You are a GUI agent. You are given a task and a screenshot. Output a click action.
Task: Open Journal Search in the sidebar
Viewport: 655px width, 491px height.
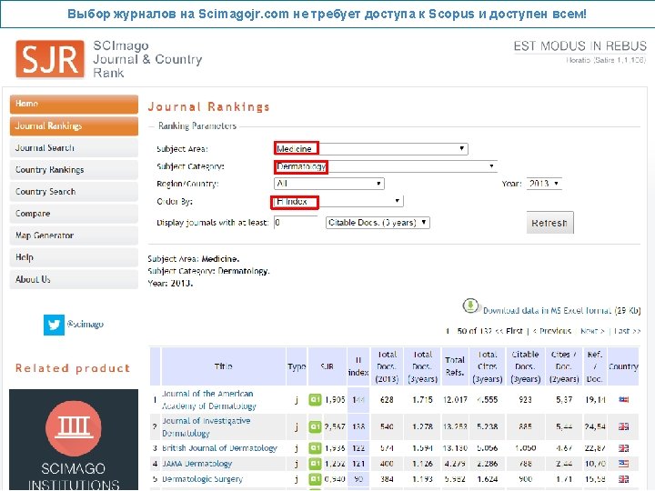tap(74, 148)
